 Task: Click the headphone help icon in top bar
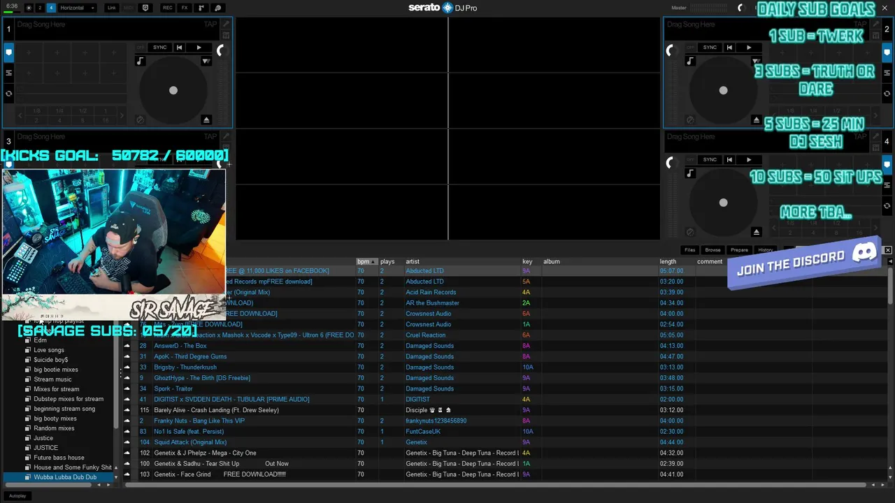(217, 8)
